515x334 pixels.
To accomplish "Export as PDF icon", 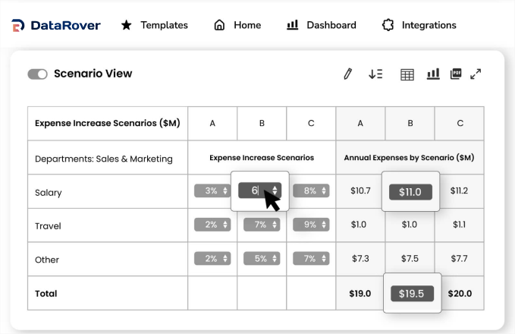I will coord(455,74).
